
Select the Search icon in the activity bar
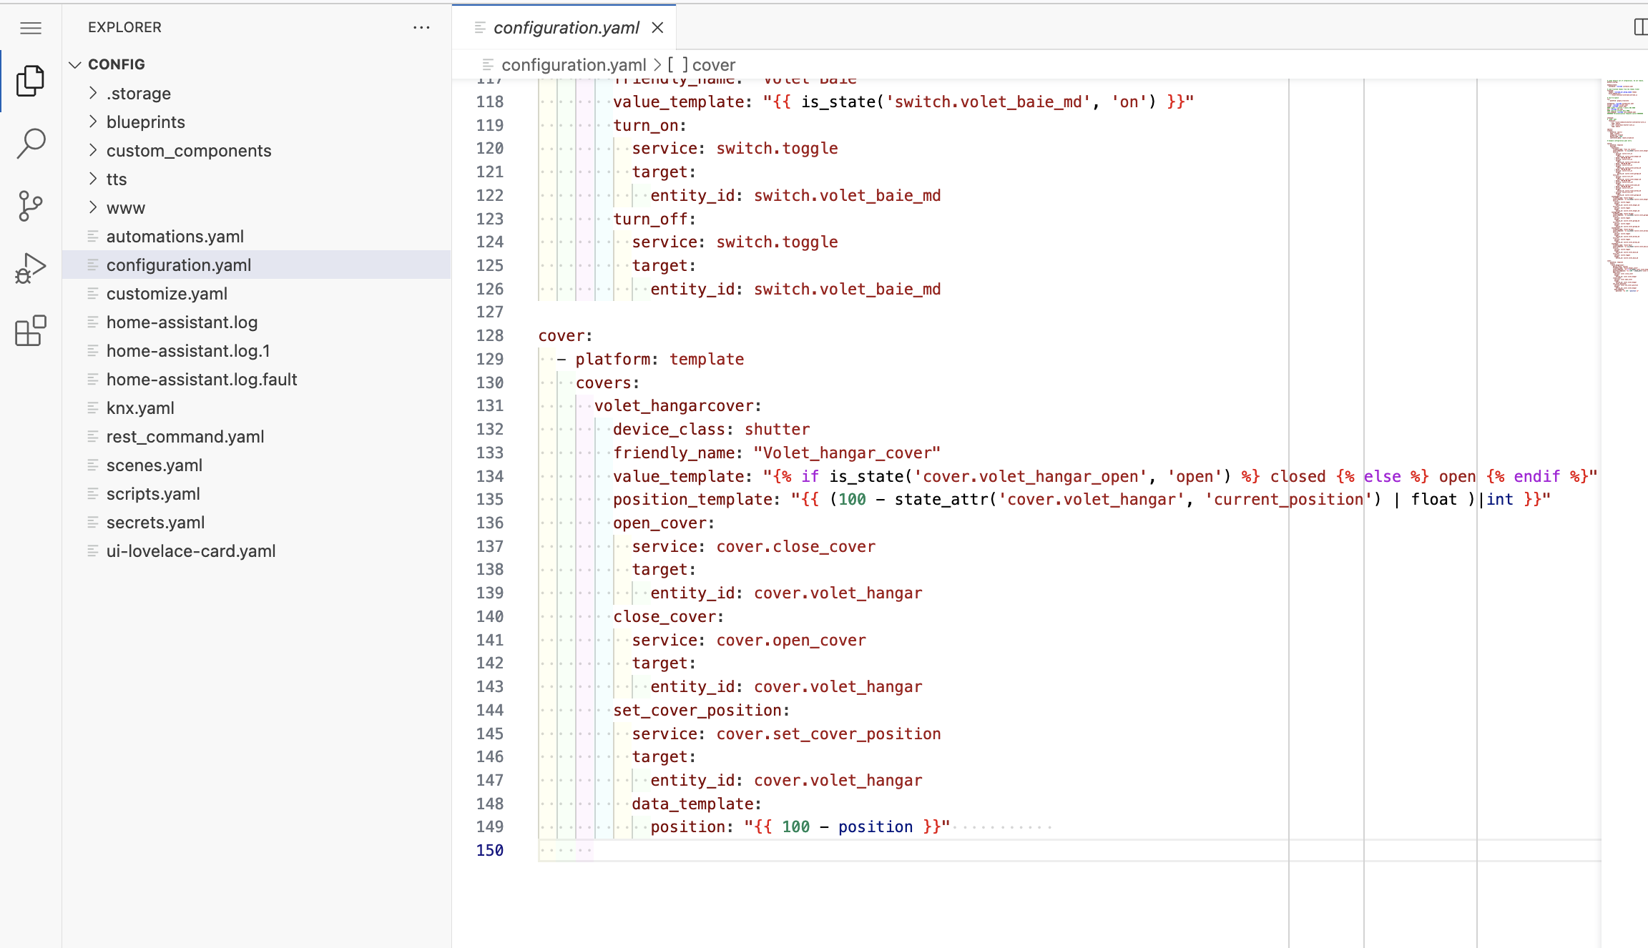[31, 143]
